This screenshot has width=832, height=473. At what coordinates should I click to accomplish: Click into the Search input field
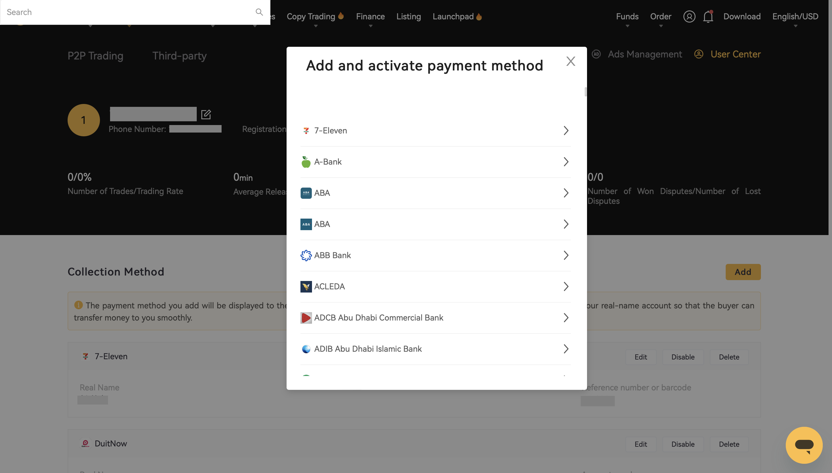(x=127, y=12)
